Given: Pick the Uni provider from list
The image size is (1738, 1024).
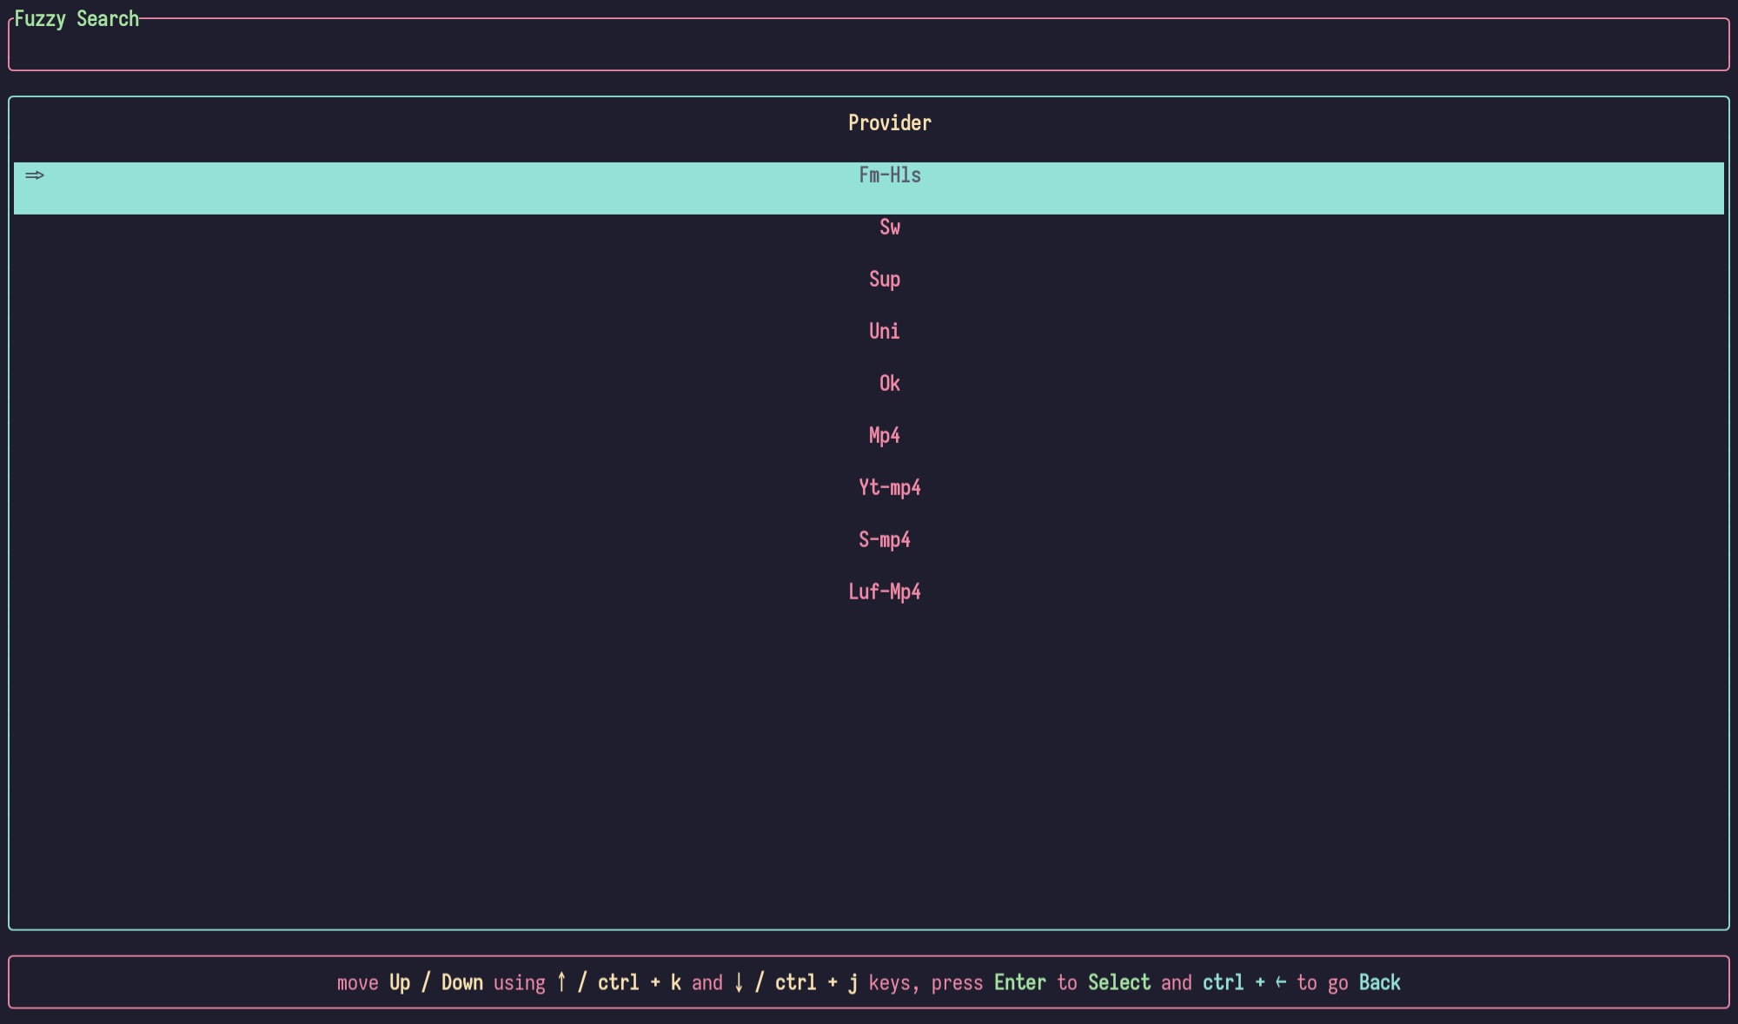Looking at the screenshot, I should coord(884,332).
